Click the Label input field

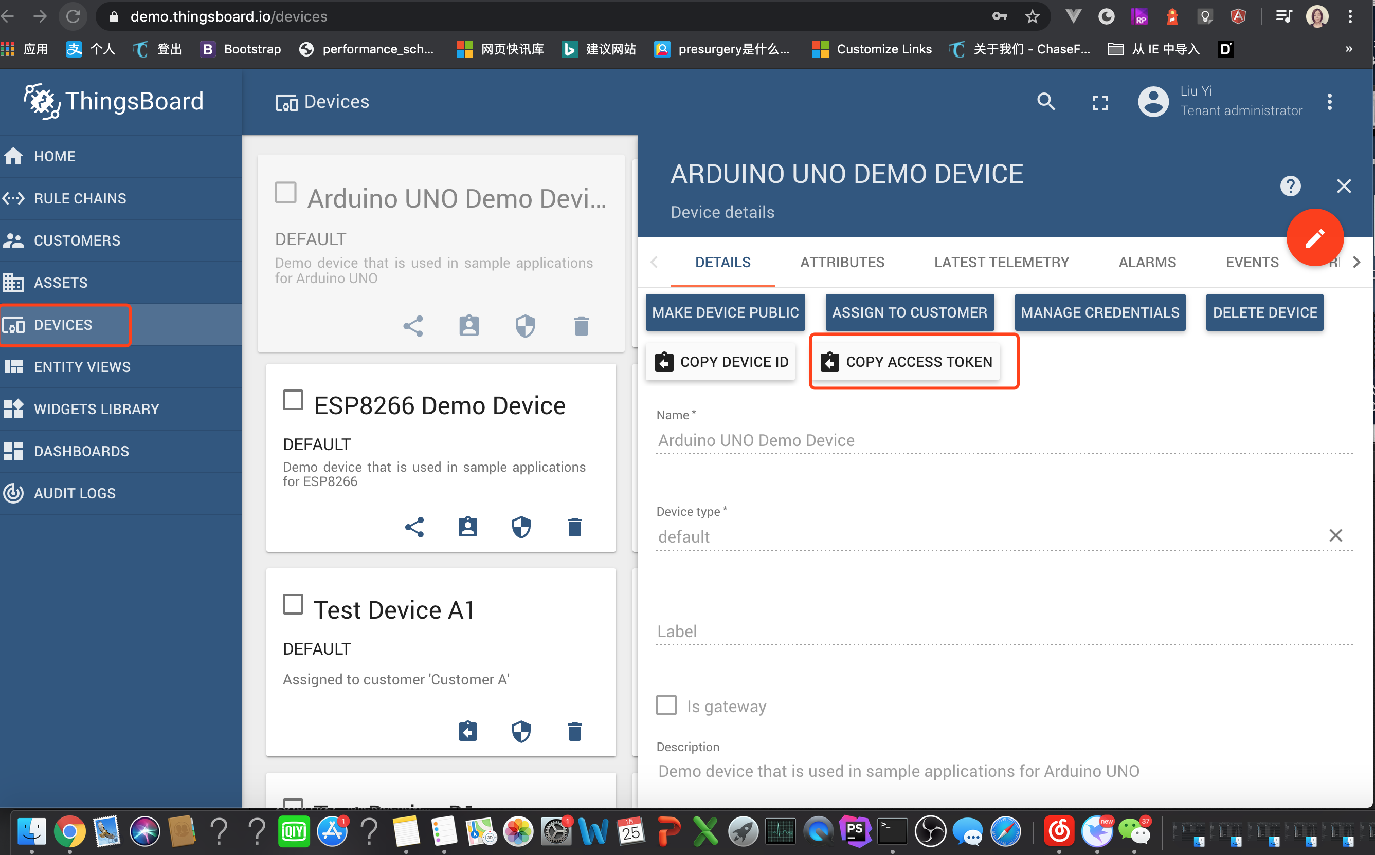point(1004,631)
